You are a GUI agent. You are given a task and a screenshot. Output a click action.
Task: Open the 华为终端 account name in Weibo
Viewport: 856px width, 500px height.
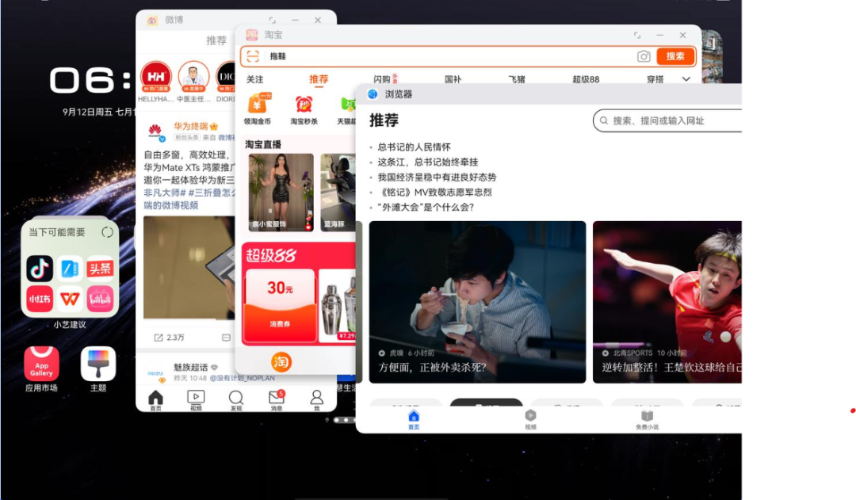click(191, 126)
